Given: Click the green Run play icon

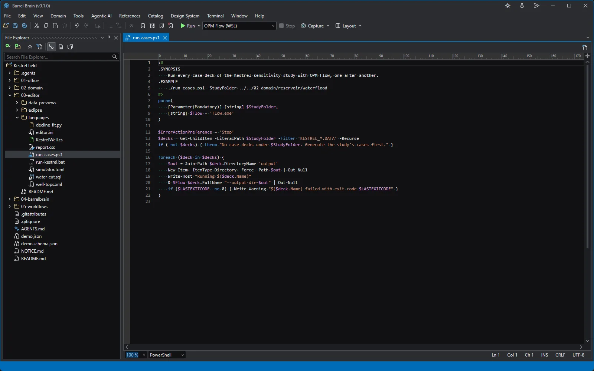Looking at the screenshot, I should click(183, 26).
